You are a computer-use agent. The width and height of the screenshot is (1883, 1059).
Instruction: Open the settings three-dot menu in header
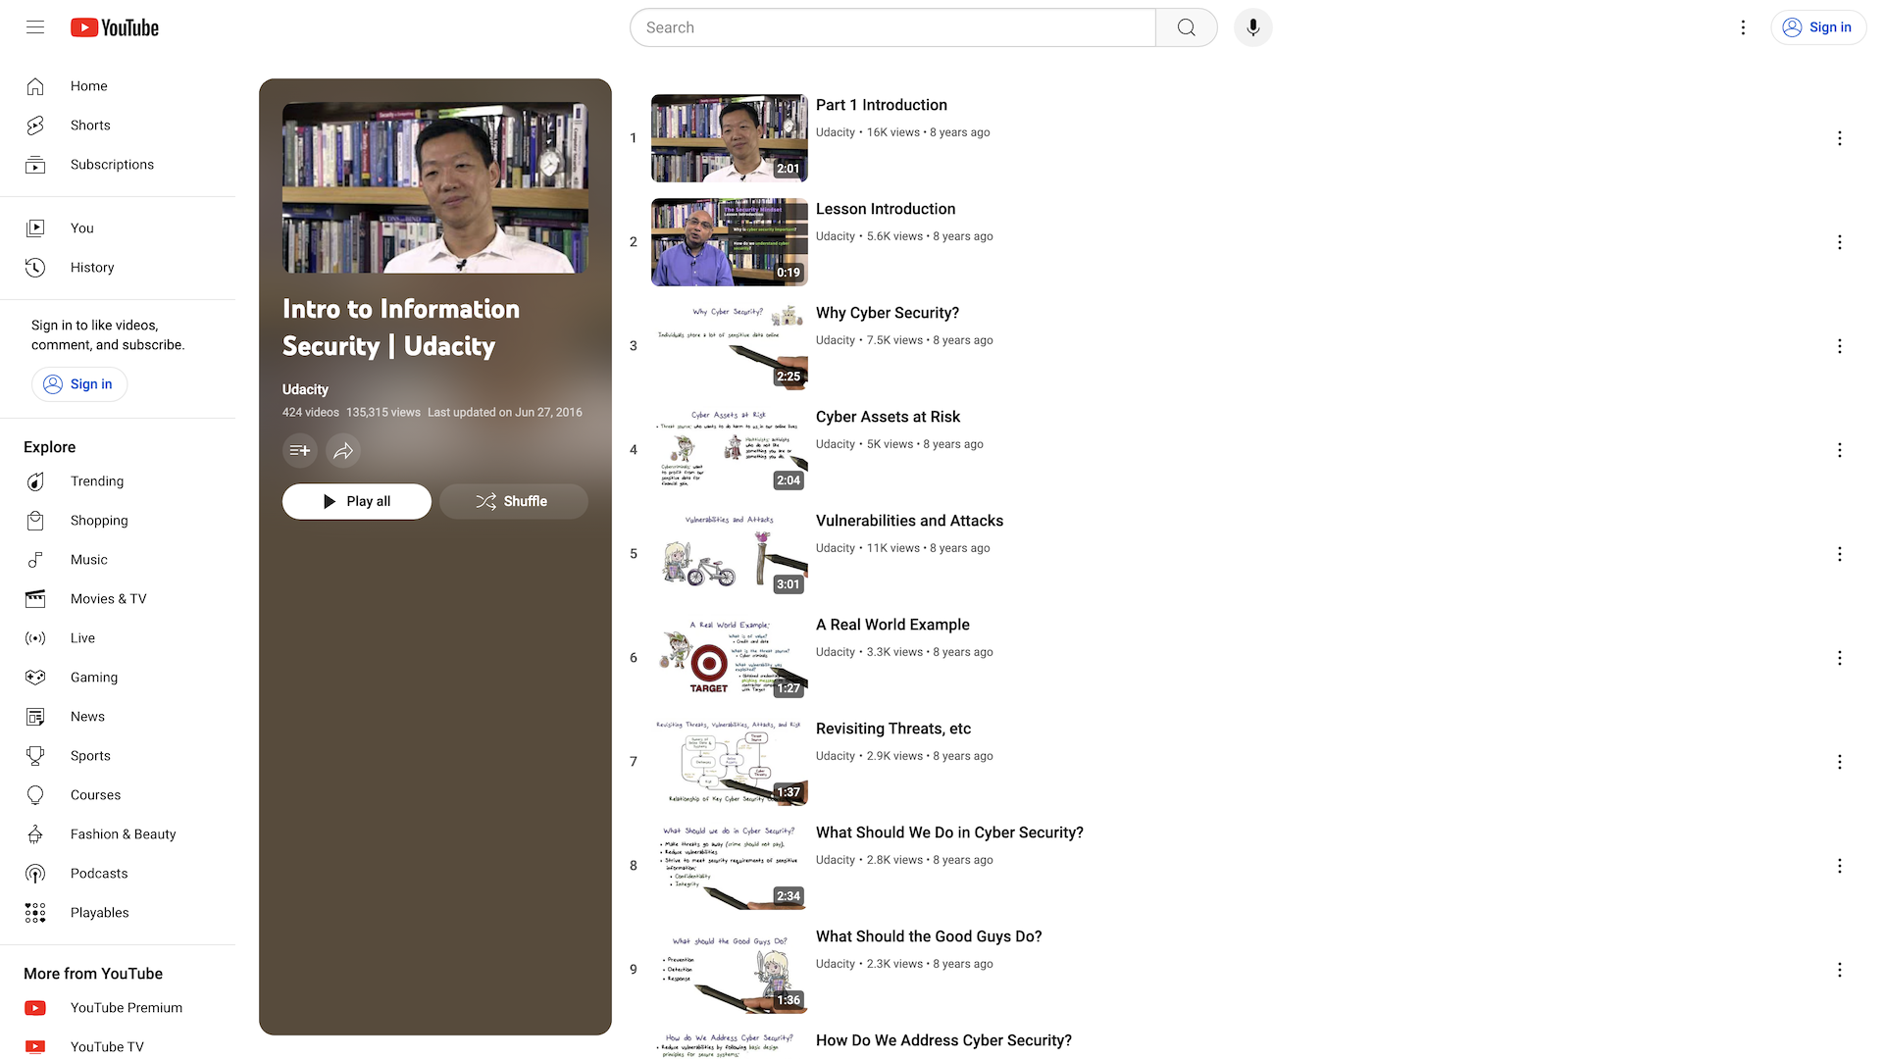coord(1743,27)
